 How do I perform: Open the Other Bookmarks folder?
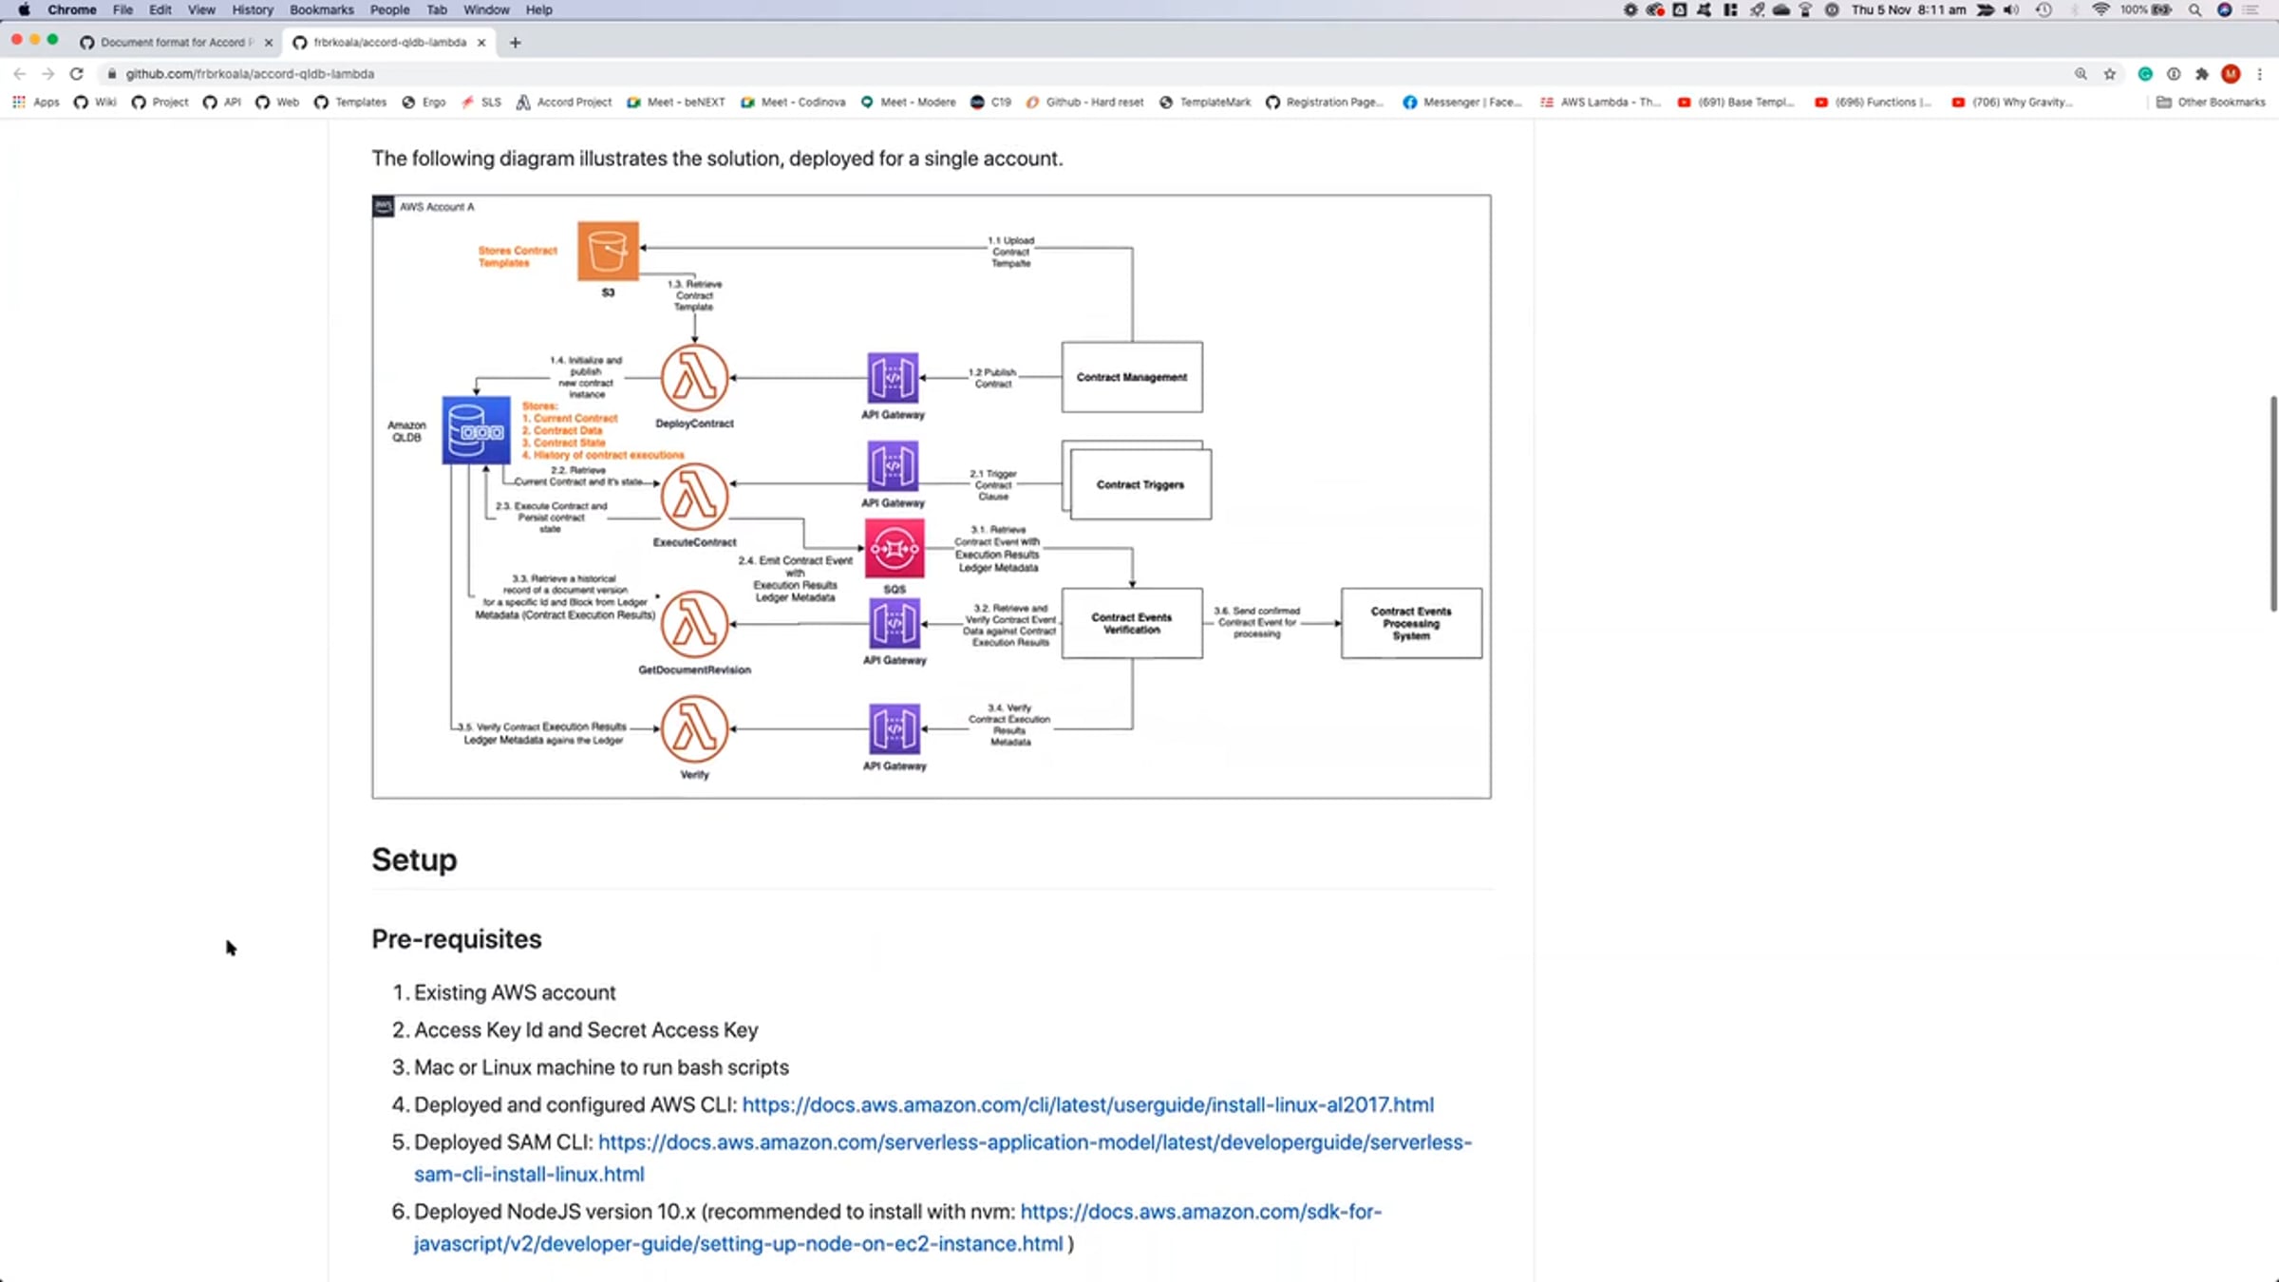(x=2211, y=102)
